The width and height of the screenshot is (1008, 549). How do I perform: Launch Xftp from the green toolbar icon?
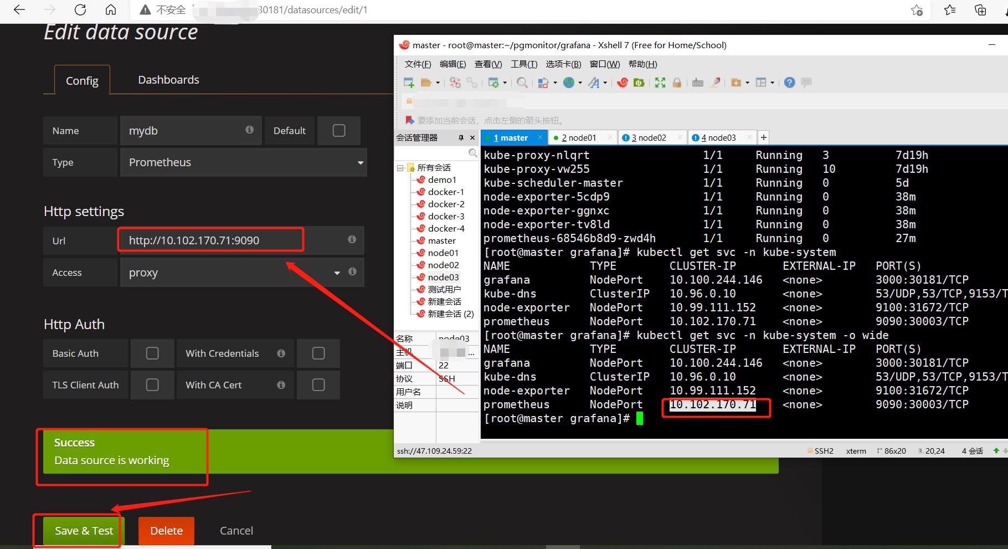tap(639, 83)
